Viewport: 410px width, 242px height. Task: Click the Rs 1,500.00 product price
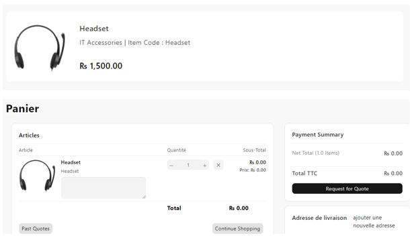coord(101,66)
